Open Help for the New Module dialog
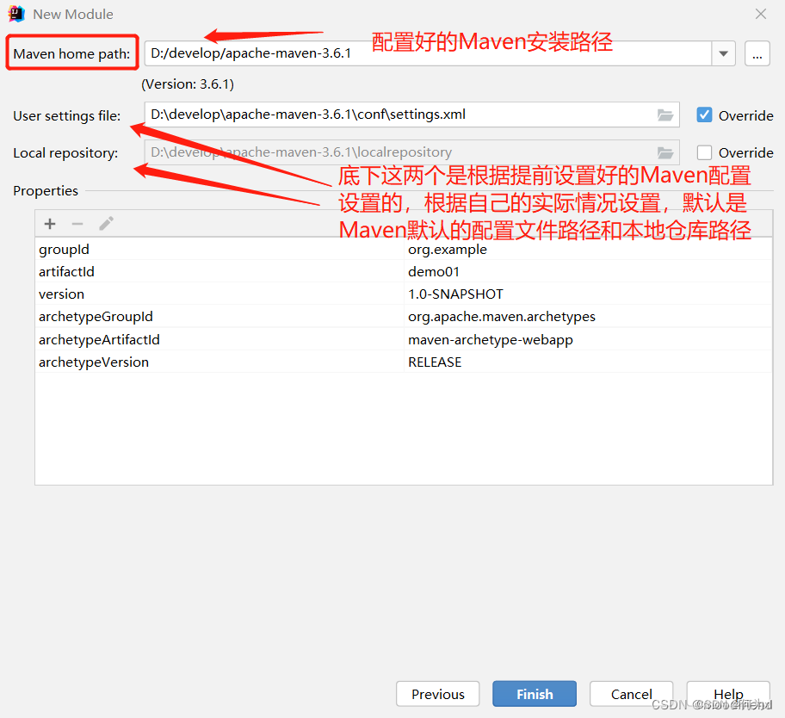Viewport: 785px width, 718px height. pyautogui.click(x=727, y=694)
